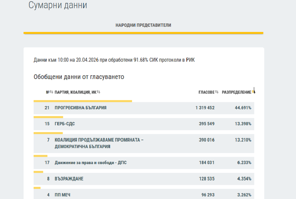Click the ПП МЕЧ party name
296x199 pixels.
coord(62,195)
